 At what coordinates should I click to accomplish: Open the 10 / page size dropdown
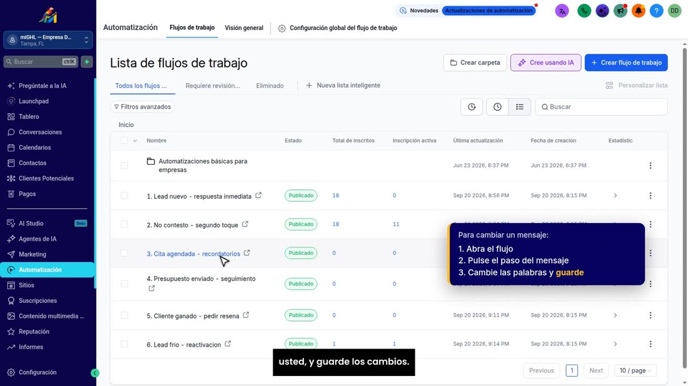coord(635,370)
